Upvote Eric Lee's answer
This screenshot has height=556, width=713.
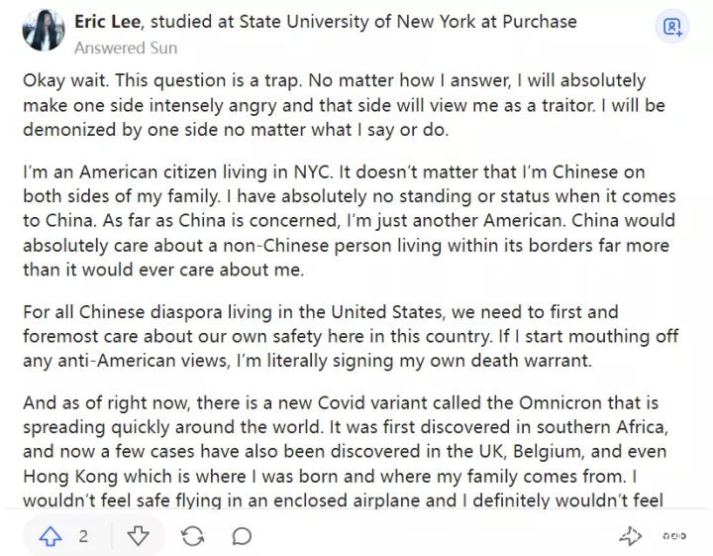(51, 536)
